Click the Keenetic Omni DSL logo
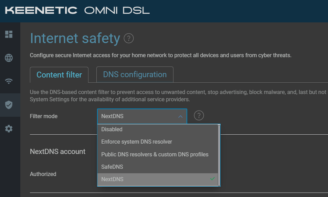 point(77,10)
